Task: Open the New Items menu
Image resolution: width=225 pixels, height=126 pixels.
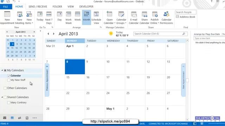Action: 29,18
